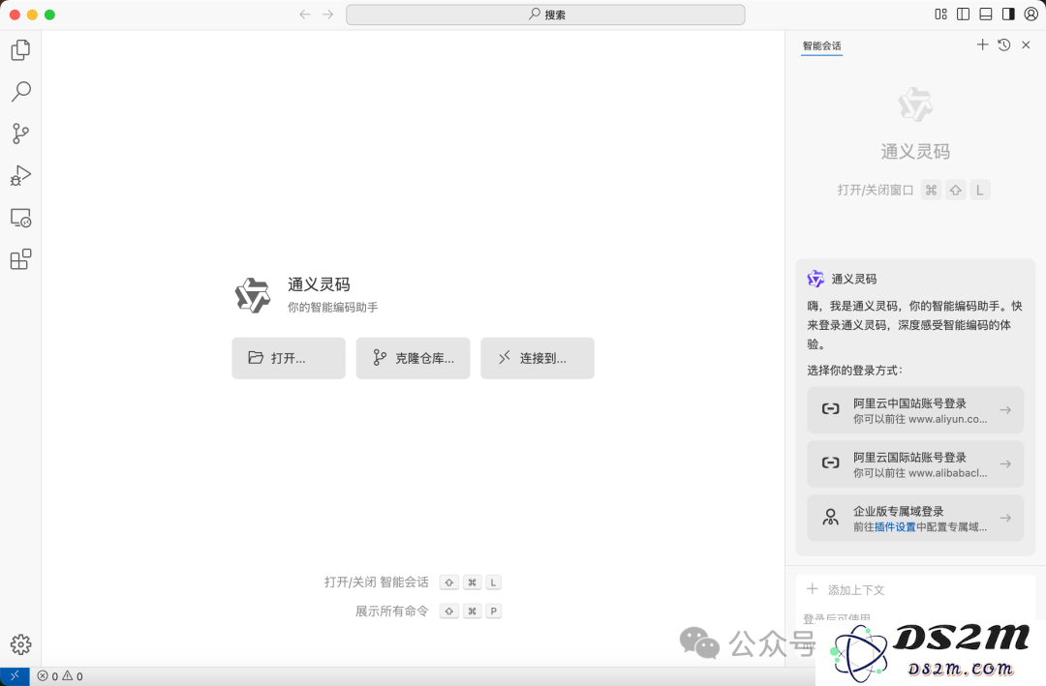Viewport: 1046px width, 686px height.
Task: Toggle the secondary sidebar visibility
Action: pyautogui.click(x=1008, y=14)
